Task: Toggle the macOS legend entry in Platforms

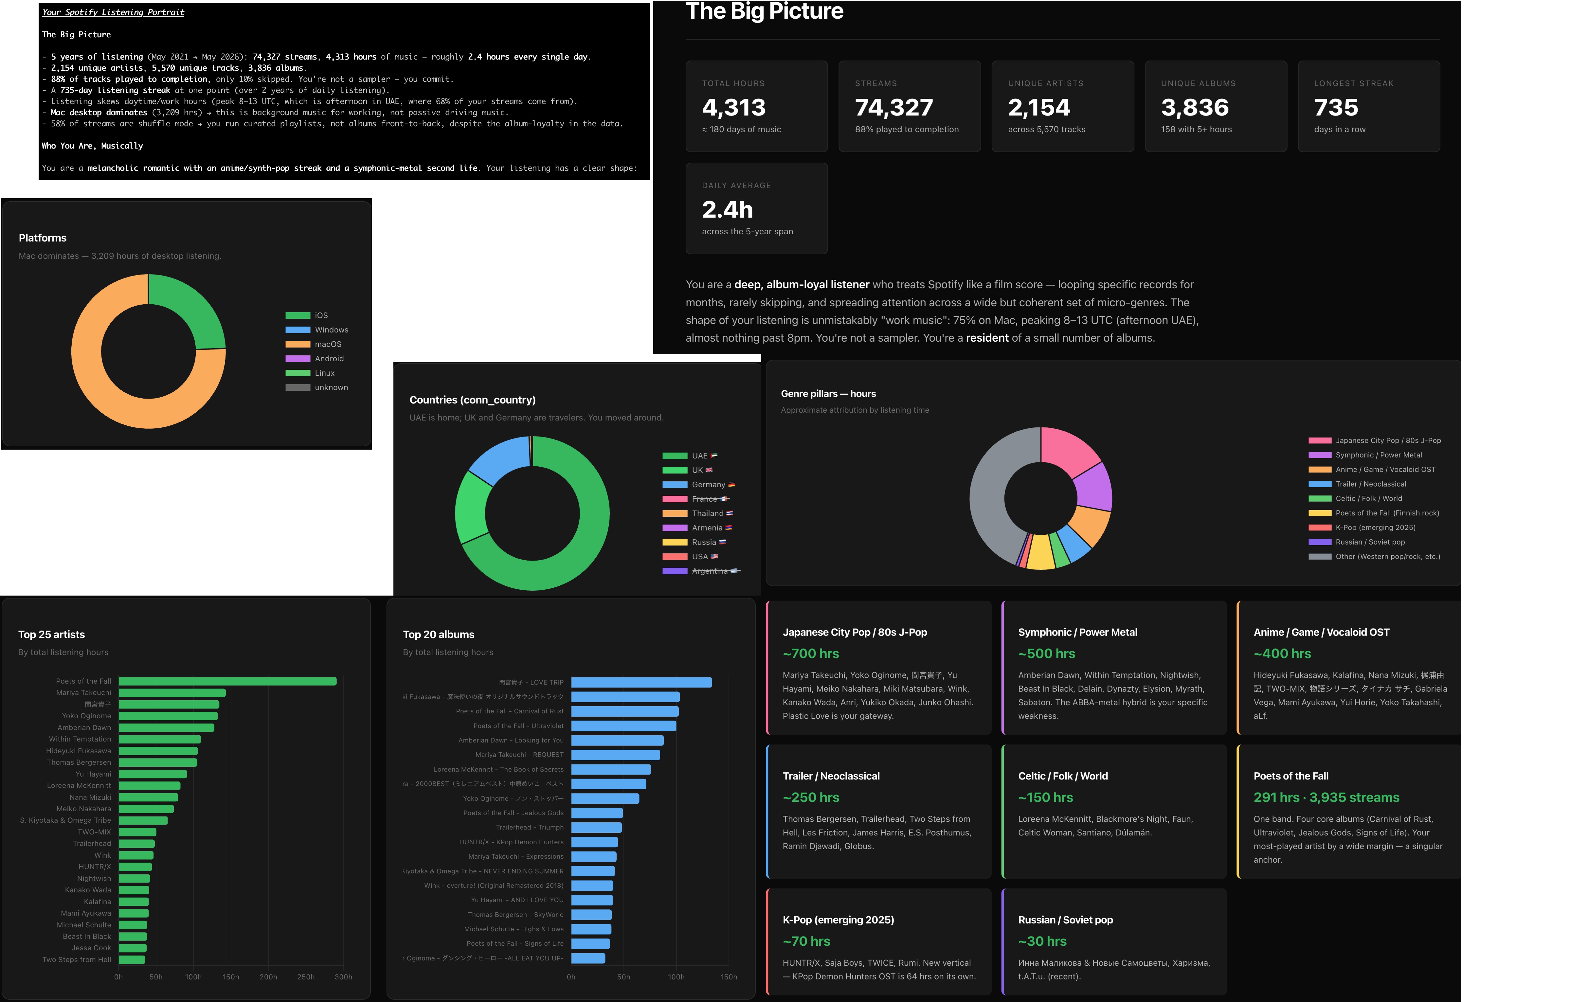Action: coord(313,344)
